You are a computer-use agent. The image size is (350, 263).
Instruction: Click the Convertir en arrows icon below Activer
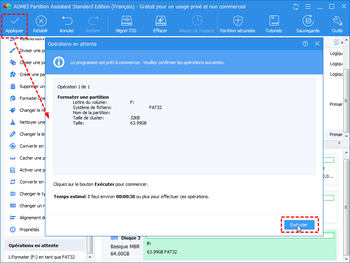(x=13, y=182)
